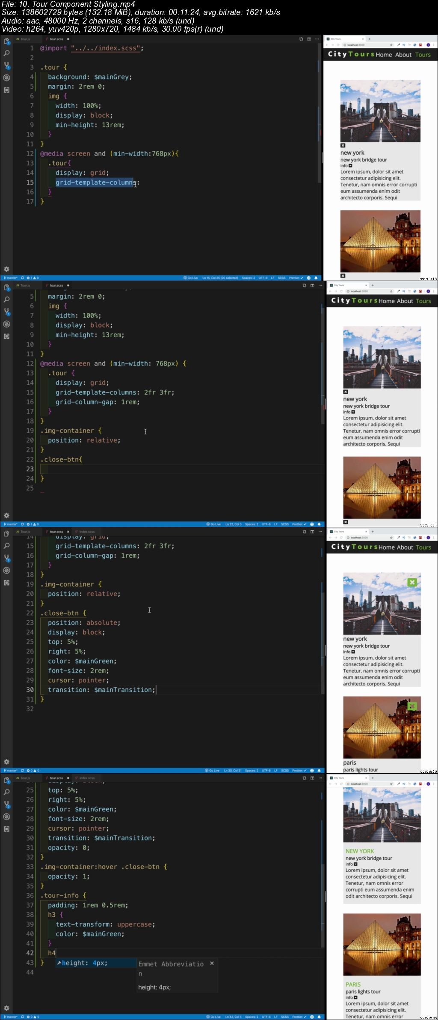
Task: Click Home link in browser with green X buttons
Action: tap(386, 547)
